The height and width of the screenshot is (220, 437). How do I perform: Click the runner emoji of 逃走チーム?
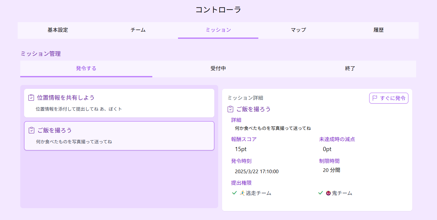[242, 193]
